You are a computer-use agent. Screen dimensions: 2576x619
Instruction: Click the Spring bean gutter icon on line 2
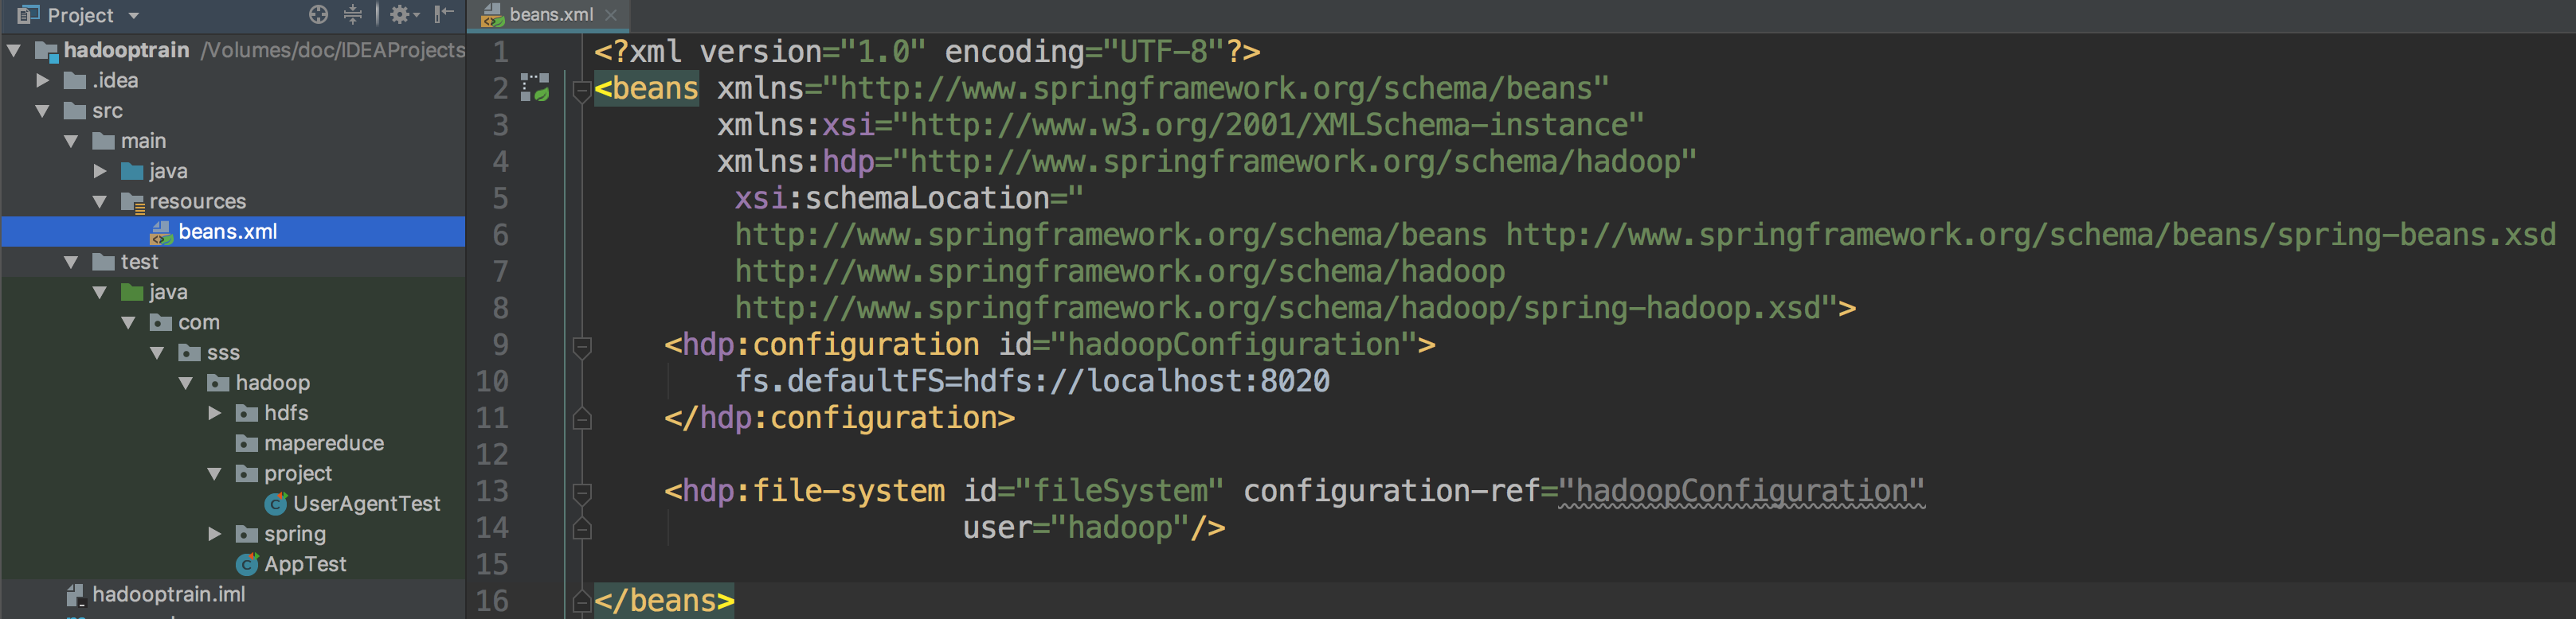coord(536,88)
